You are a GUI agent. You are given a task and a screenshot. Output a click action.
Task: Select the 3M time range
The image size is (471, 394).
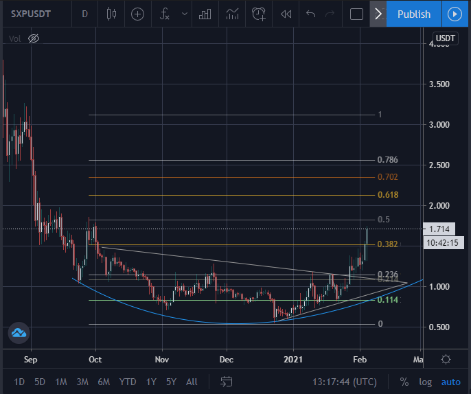click(x=82, y=382)
